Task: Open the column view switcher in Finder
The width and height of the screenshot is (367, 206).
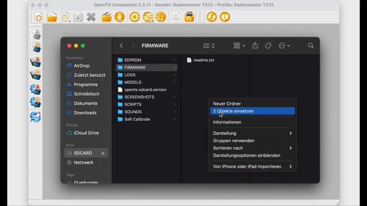Action: point(209,46)
